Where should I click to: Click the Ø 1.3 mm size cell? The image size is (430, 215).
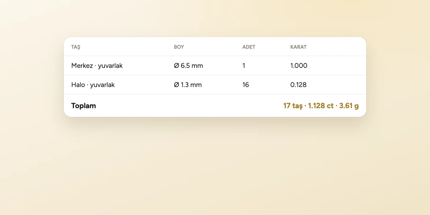188,85
